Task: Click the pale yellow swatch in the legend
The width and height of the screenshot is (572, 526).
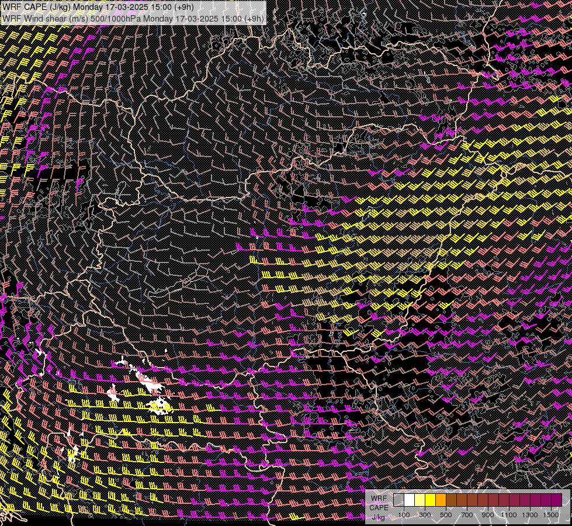Action: [420, 500]
